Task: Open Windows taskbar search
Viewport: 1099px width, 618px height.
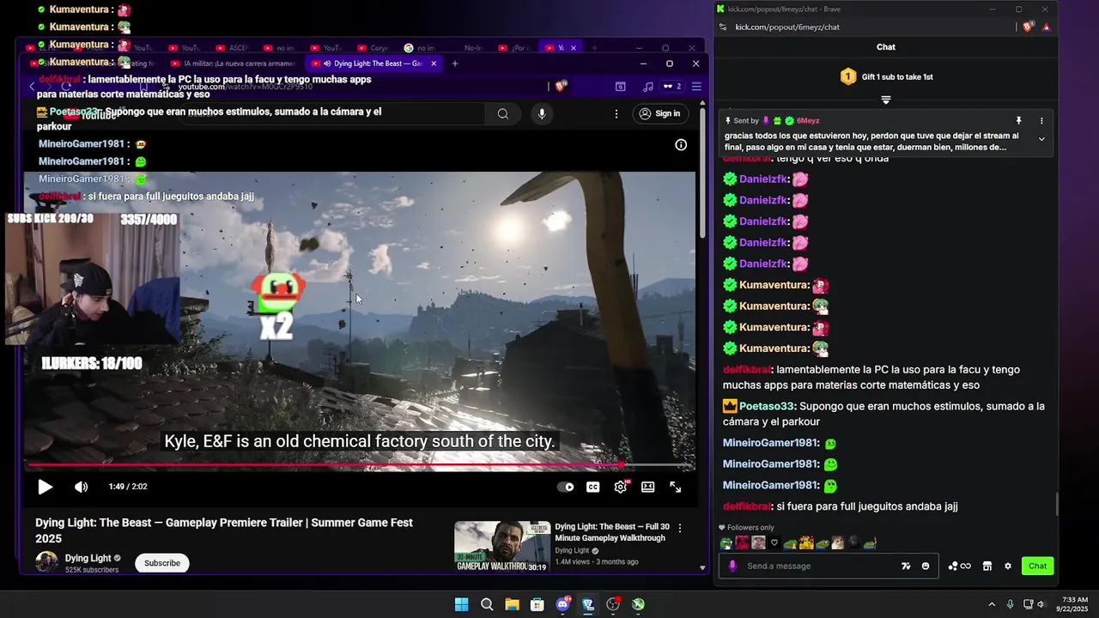Action: pos(487,604)
